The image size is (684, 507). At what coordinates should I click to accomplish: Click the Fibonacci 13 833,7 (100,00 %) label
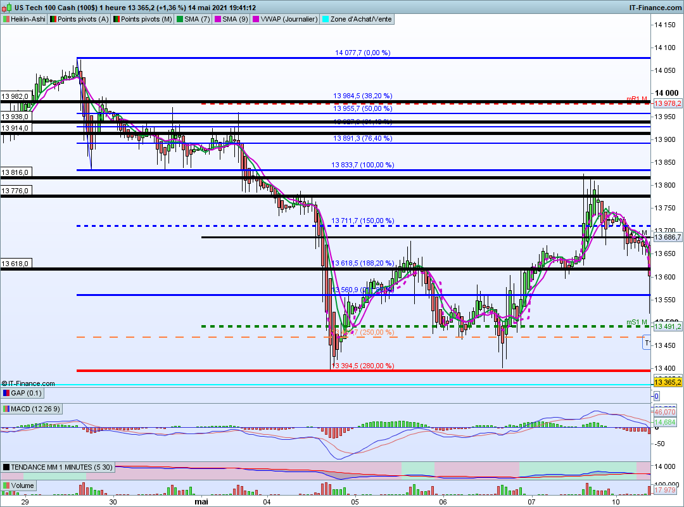(x=362, y=165)
